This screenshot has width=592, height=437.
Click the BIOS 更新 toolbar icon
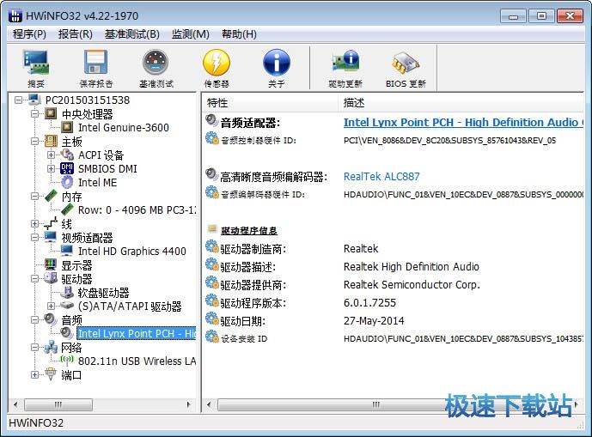click(x=406, y=68)
